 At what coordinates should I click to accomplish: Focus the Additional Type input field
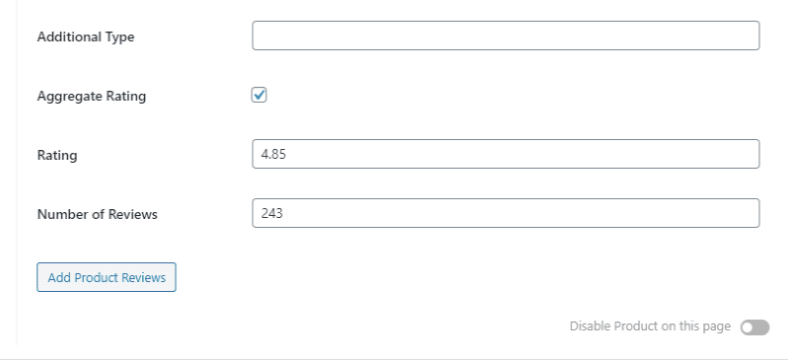click(506, 36)
